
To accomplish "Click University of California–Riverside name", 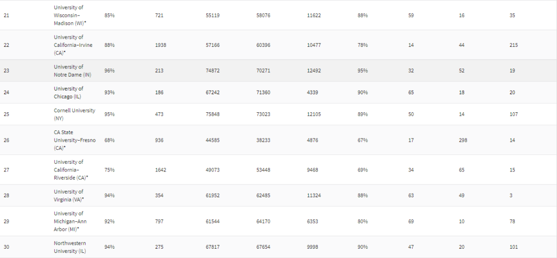I will (71, 169).
